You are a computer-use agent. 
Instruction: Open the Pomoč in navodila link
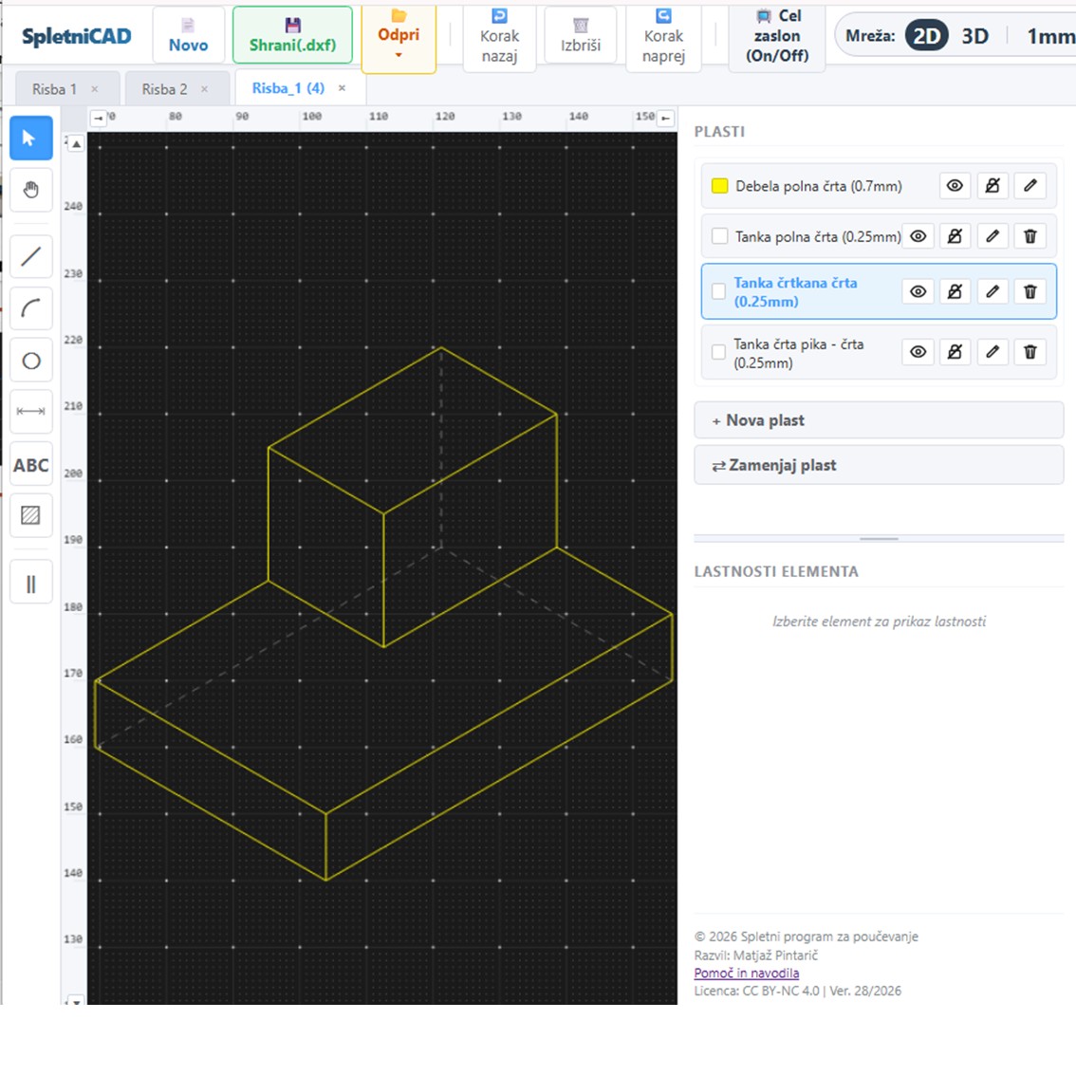pos(747,974)
